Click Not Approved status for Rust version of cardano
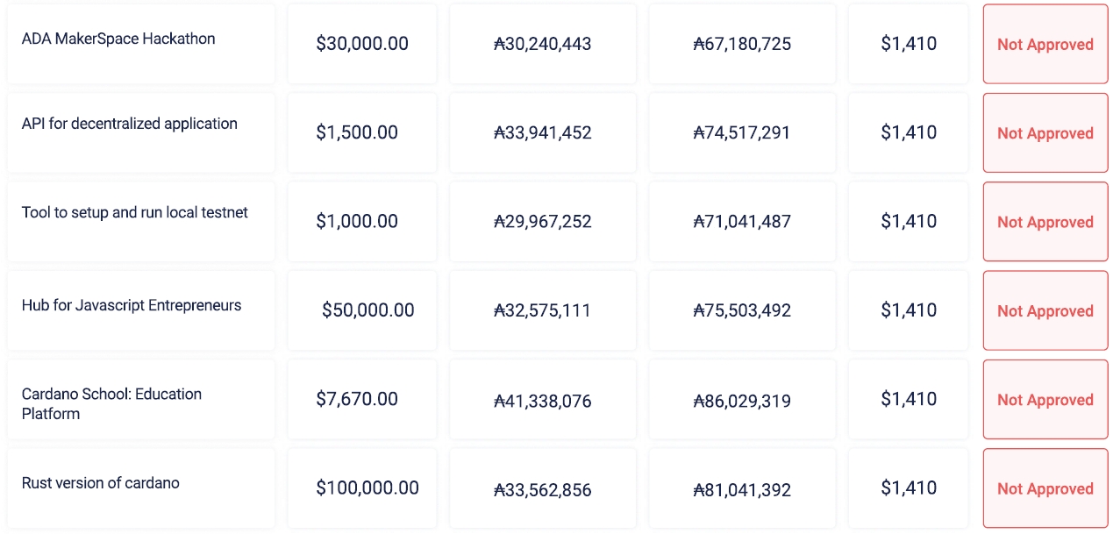Screen dimensions: 1113x534 click(x=1045, y=488)
